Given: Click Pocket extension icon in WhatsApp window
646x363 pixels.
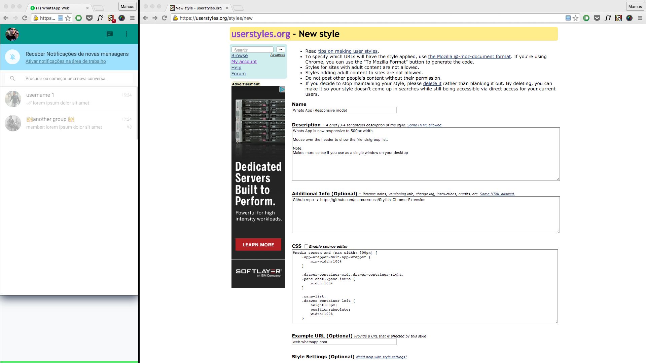Looking at the screenshot, I should pyautogui.click(x=89, y=18).
